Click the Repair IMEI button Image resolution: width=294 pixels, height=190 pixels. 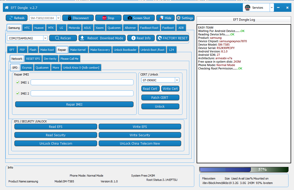(74, 104)
